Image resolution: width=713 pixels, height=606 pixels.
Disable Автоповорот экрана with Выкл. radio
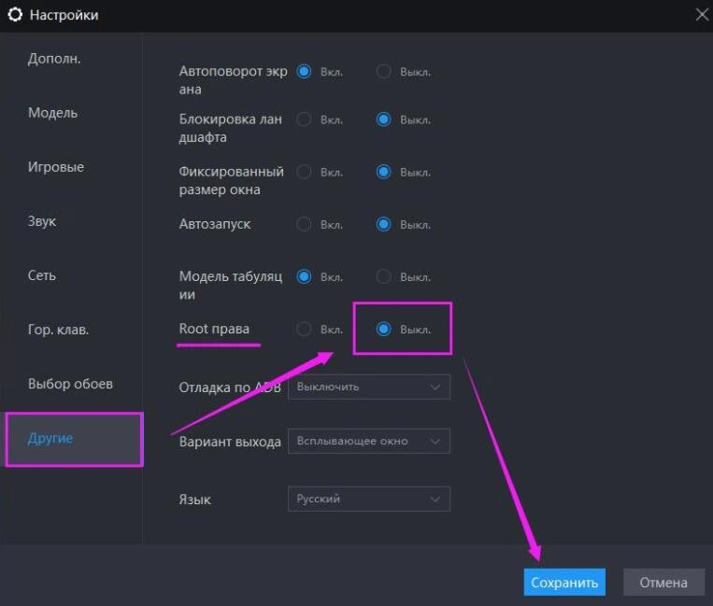(x=383, y=71)
